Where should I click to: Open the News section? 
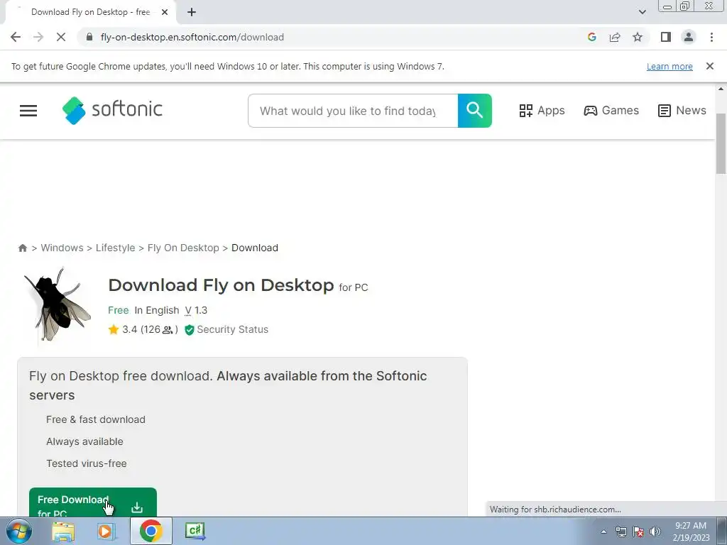pos(682,110)
